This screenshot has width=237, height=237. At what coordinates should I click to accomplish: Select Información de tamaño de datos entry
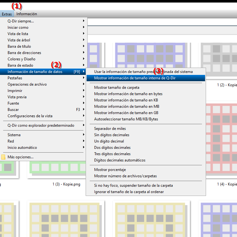pos(43,72)
